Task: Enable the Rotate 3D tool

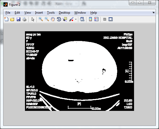Action: (59, 19)
